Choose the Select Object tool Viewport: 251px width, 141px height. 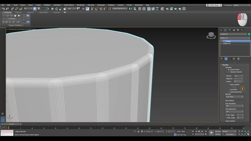(x=35, y=9)
